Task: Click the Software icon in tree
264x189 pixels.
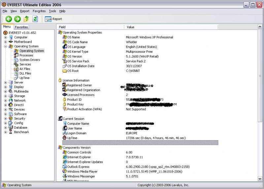Action: pos(11,114)
